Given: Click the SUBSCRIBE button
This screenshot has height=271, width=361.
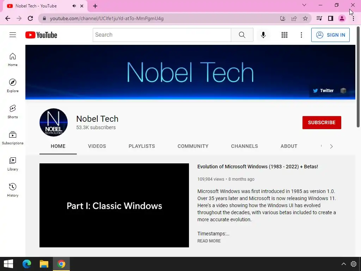Looking at the screenshot, I should click(322, 122).
